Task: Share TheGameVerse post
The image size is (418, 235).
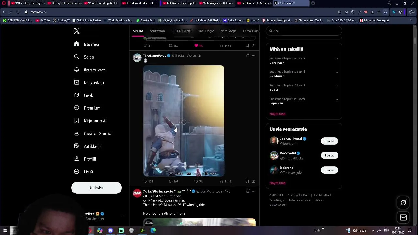Action: (253, 181)
